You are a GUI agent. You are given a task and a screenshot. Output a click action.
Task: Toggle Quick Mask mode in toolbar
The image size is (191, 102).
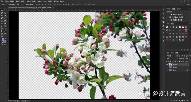click(x=2, y=44)
